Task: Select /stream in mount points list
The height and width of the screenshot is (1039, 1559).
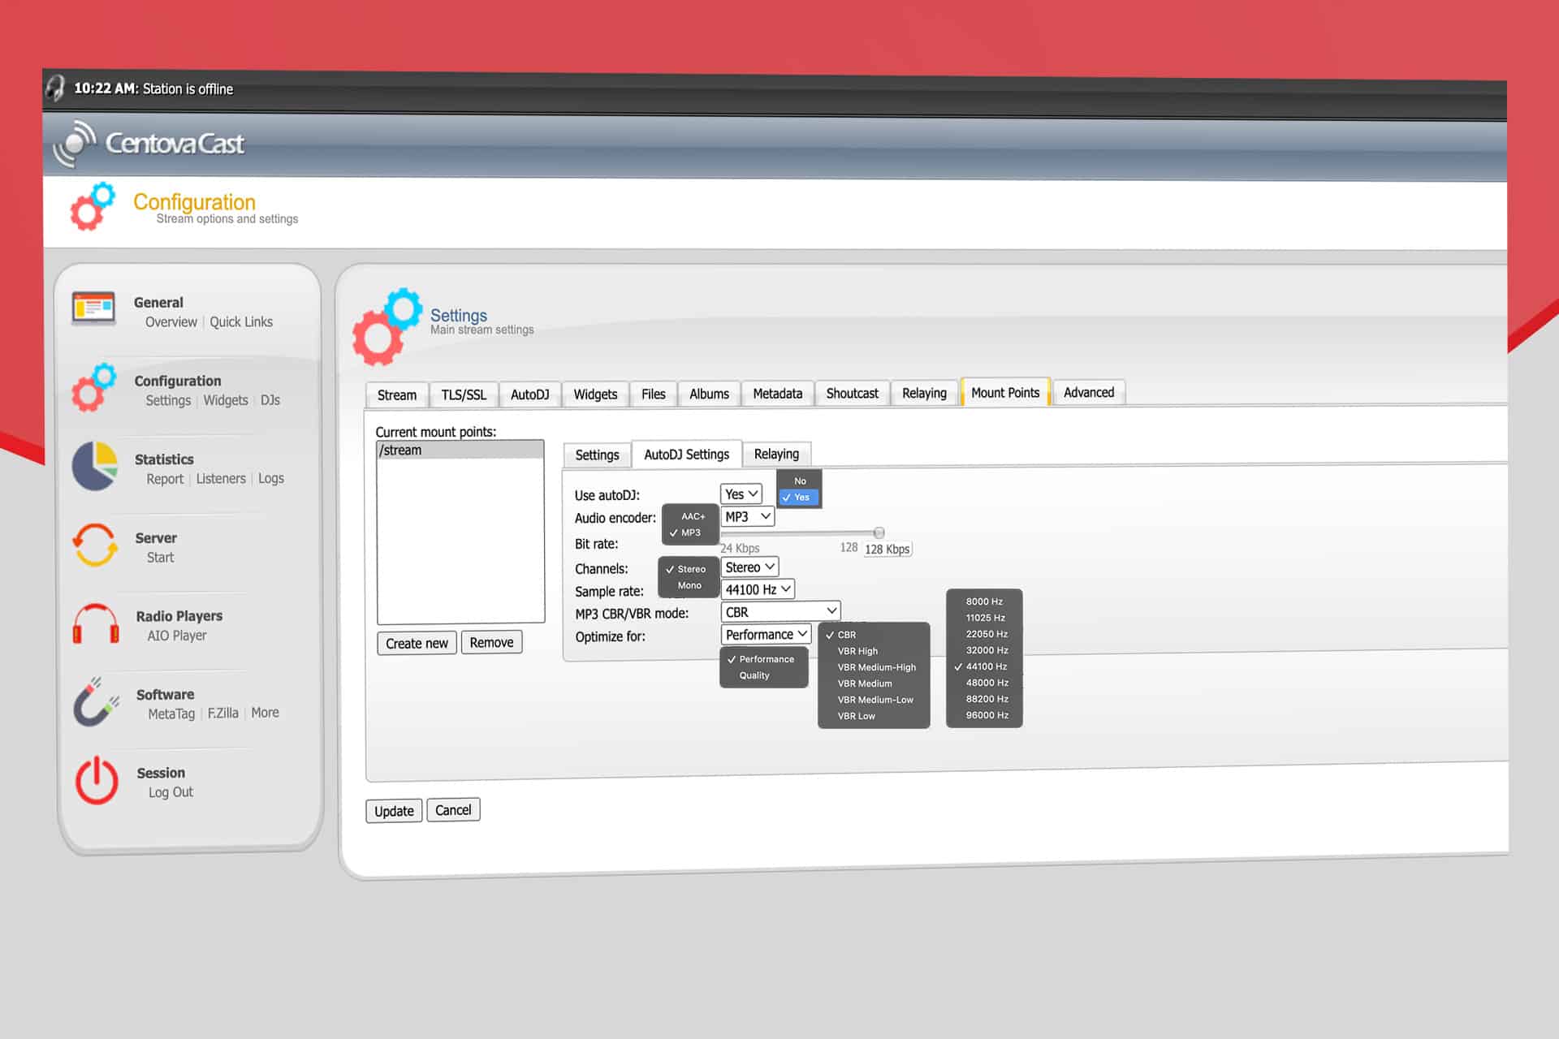Action: (460, 450)
